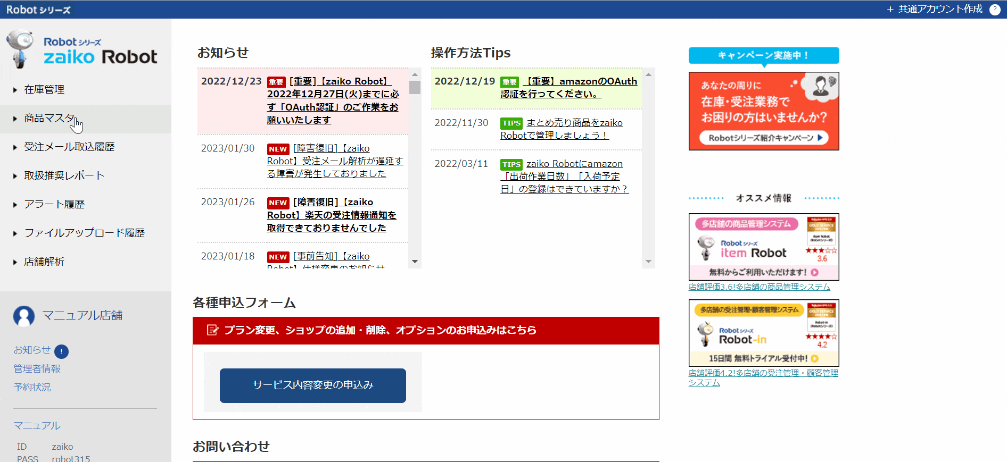Open the 2023/01/26 Rakuten order notice
The image size is (1007, 462).
click(x=332, y=215)
